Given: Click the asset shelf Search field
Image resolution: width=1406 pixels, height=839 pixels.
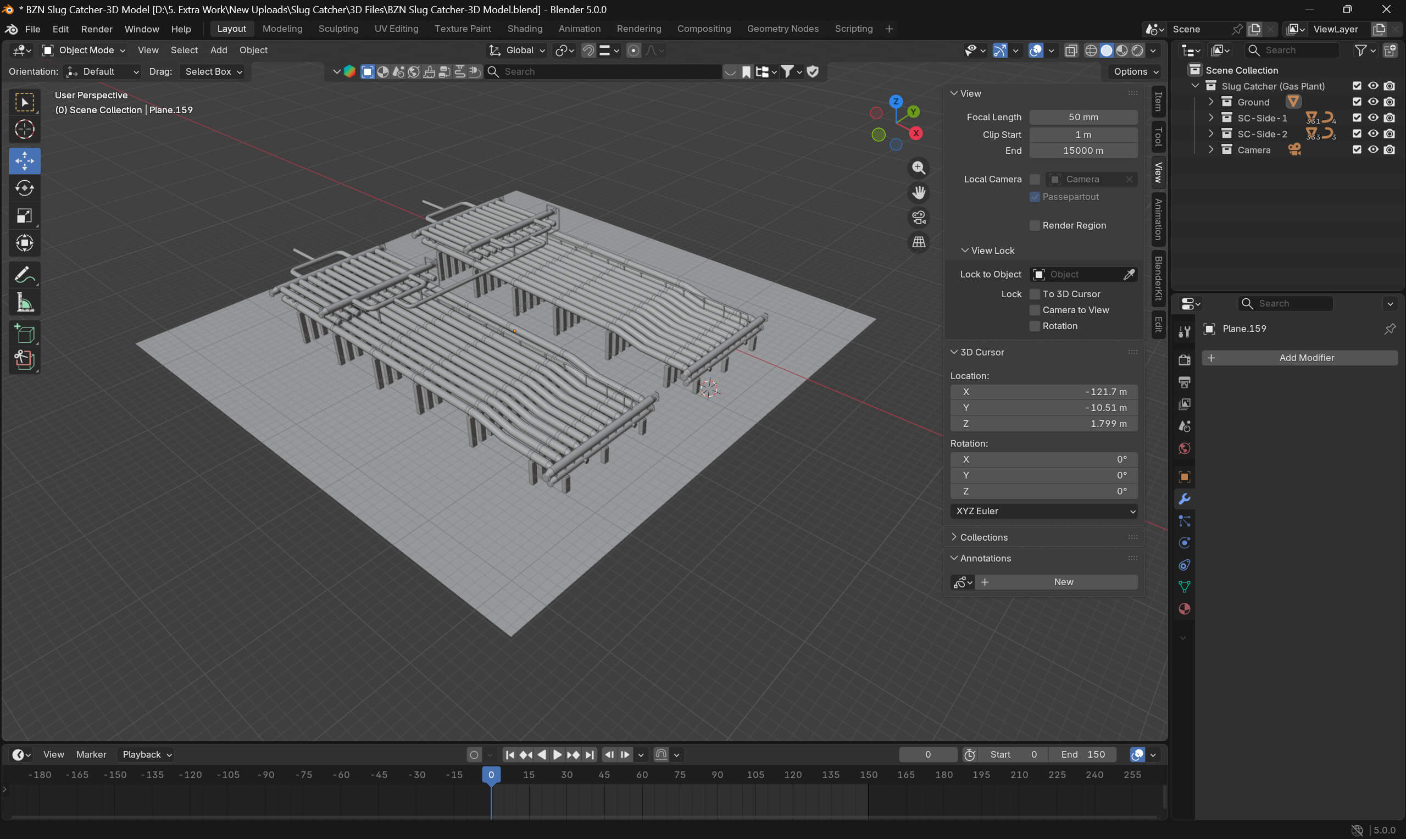Looking at the screenshot, I should point(604,72).
